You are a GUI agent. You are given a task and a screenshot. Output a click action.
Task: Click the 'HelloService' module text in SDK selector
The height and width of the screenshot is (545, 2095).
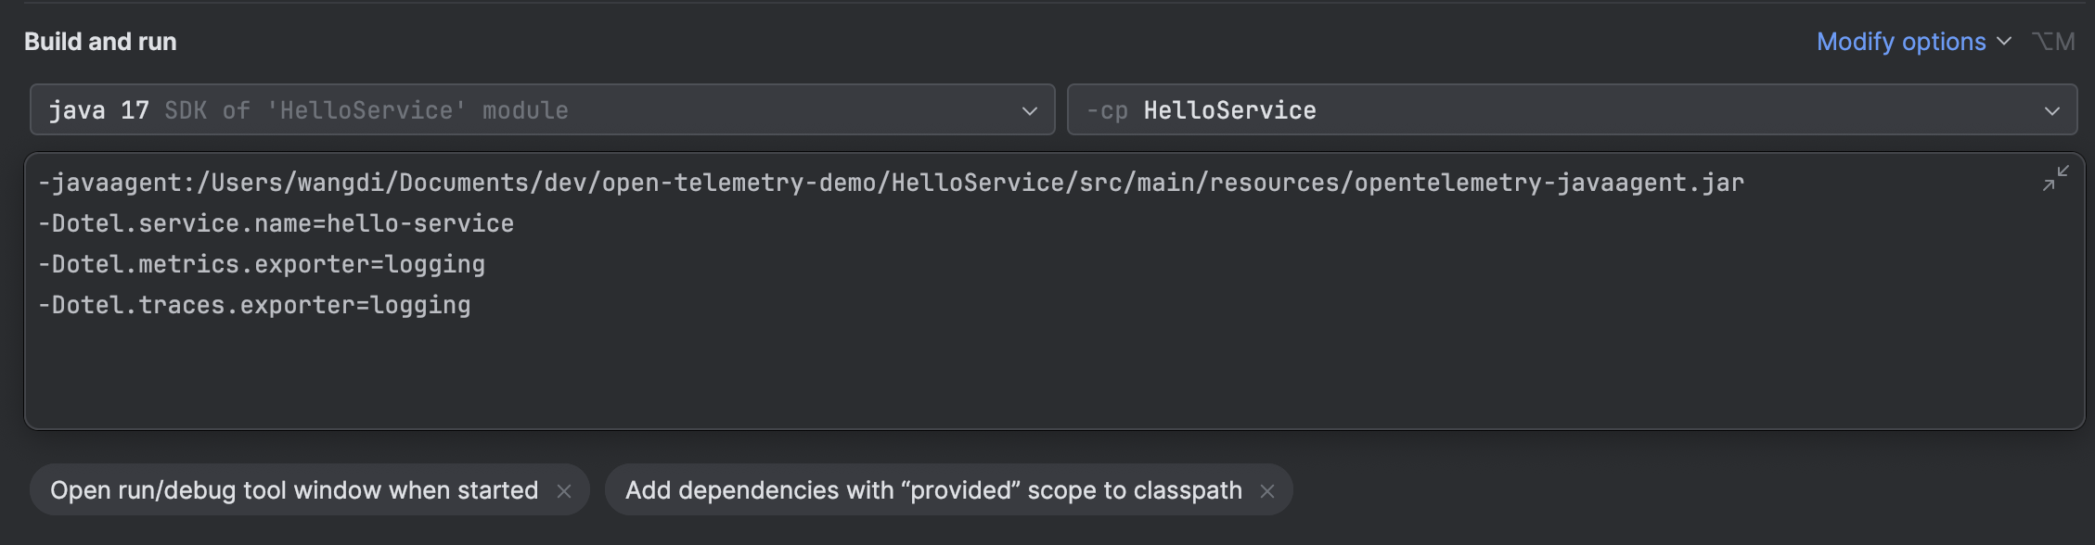(366, 110)
